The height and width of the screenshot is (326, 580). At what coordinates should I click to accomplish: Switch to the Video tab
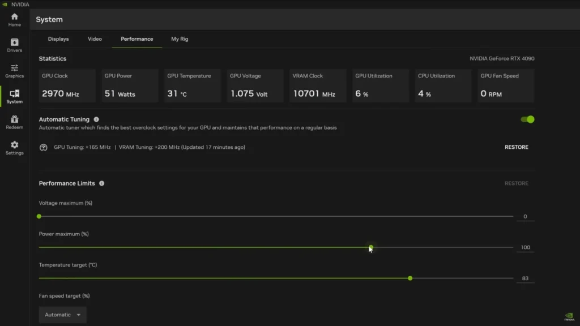[95, 39]
